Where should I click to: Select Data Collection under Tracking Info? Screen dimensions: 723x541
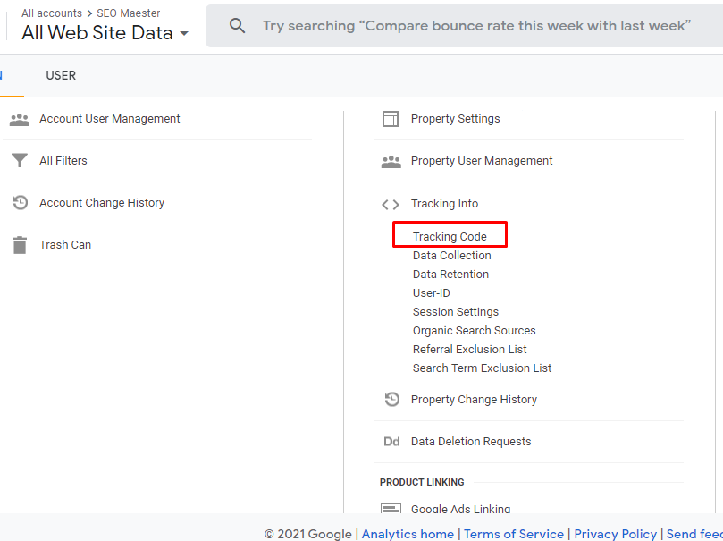(452, 255)
